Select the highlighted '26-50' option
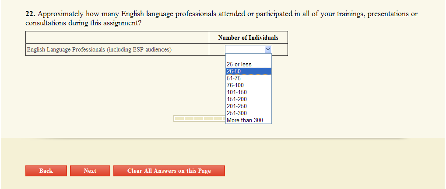The width and height of the screenshot is (446, 189). pyautogui.click(x=249, y=71)
